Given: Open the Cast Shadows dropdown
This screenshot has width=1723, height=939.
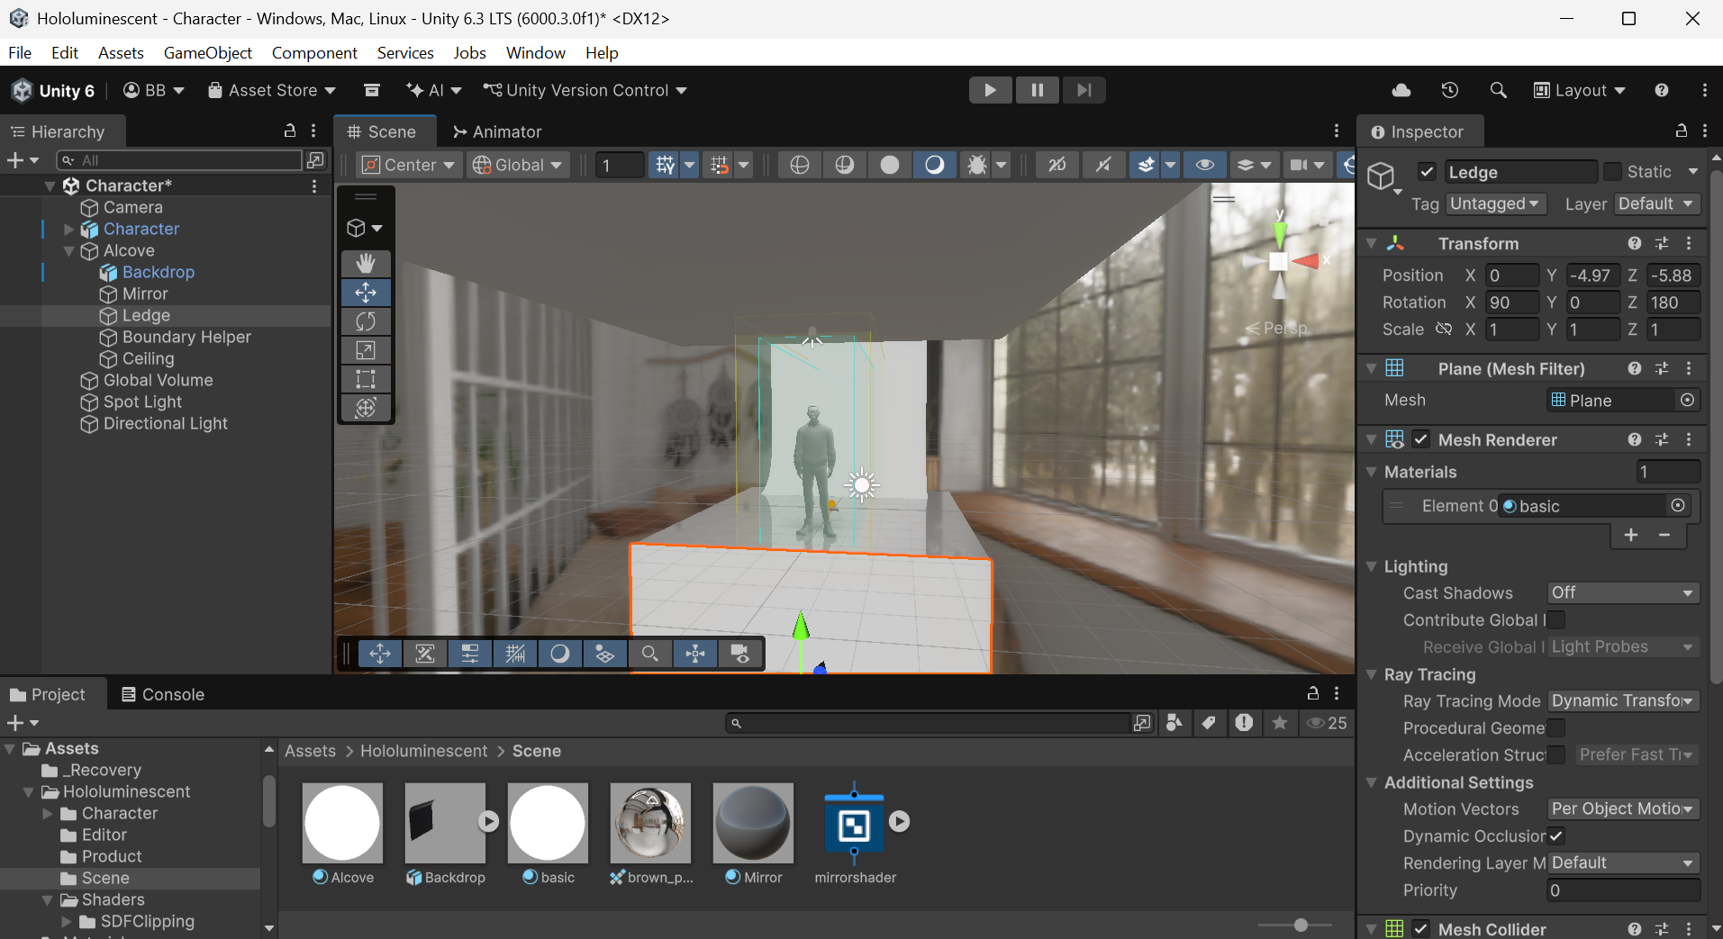Looking at the screenshot, I should coord(1622,592).
